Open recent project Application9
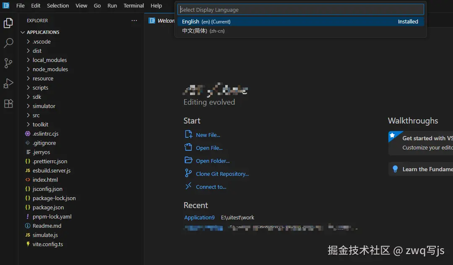This screenshot has height=265, width=453. pos(199,217)
